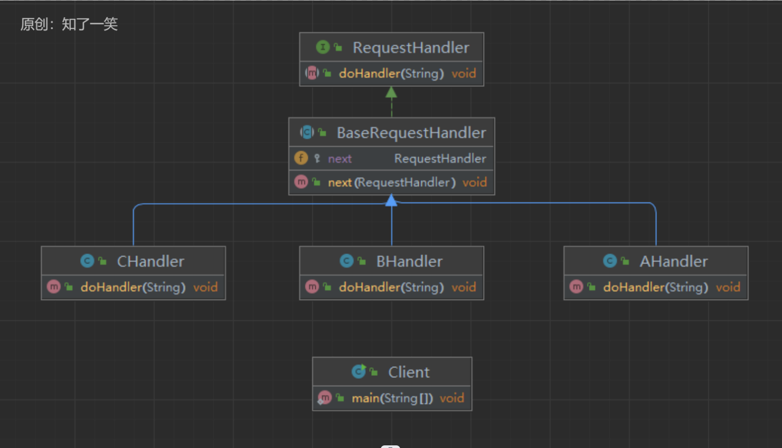
Task: Select main(String[]) in the Client node
Action: click(392, 398)
